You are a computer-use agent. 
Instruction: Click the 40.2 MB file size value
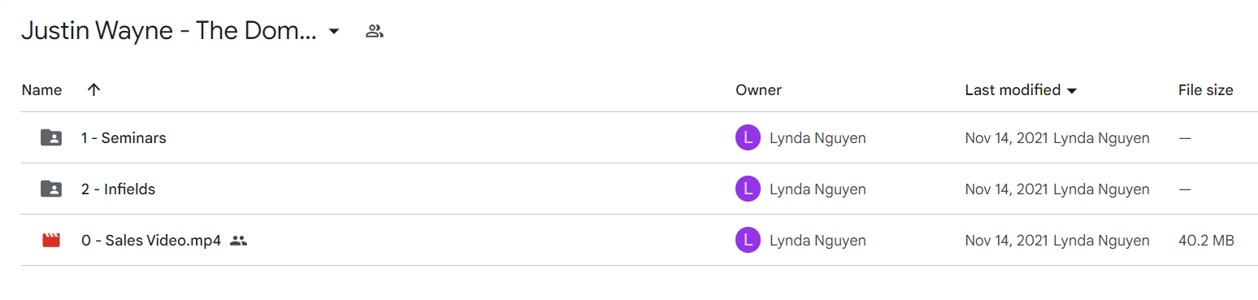click(x=1206, y=241)
